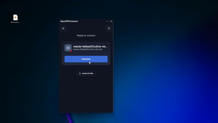Open the Switch Profile button
The image size is (218, 123).
point(86,73)
